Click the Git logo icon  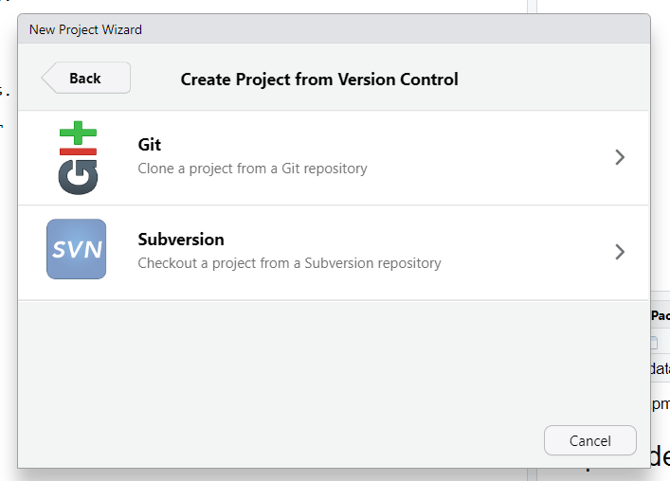click(77, 158)
